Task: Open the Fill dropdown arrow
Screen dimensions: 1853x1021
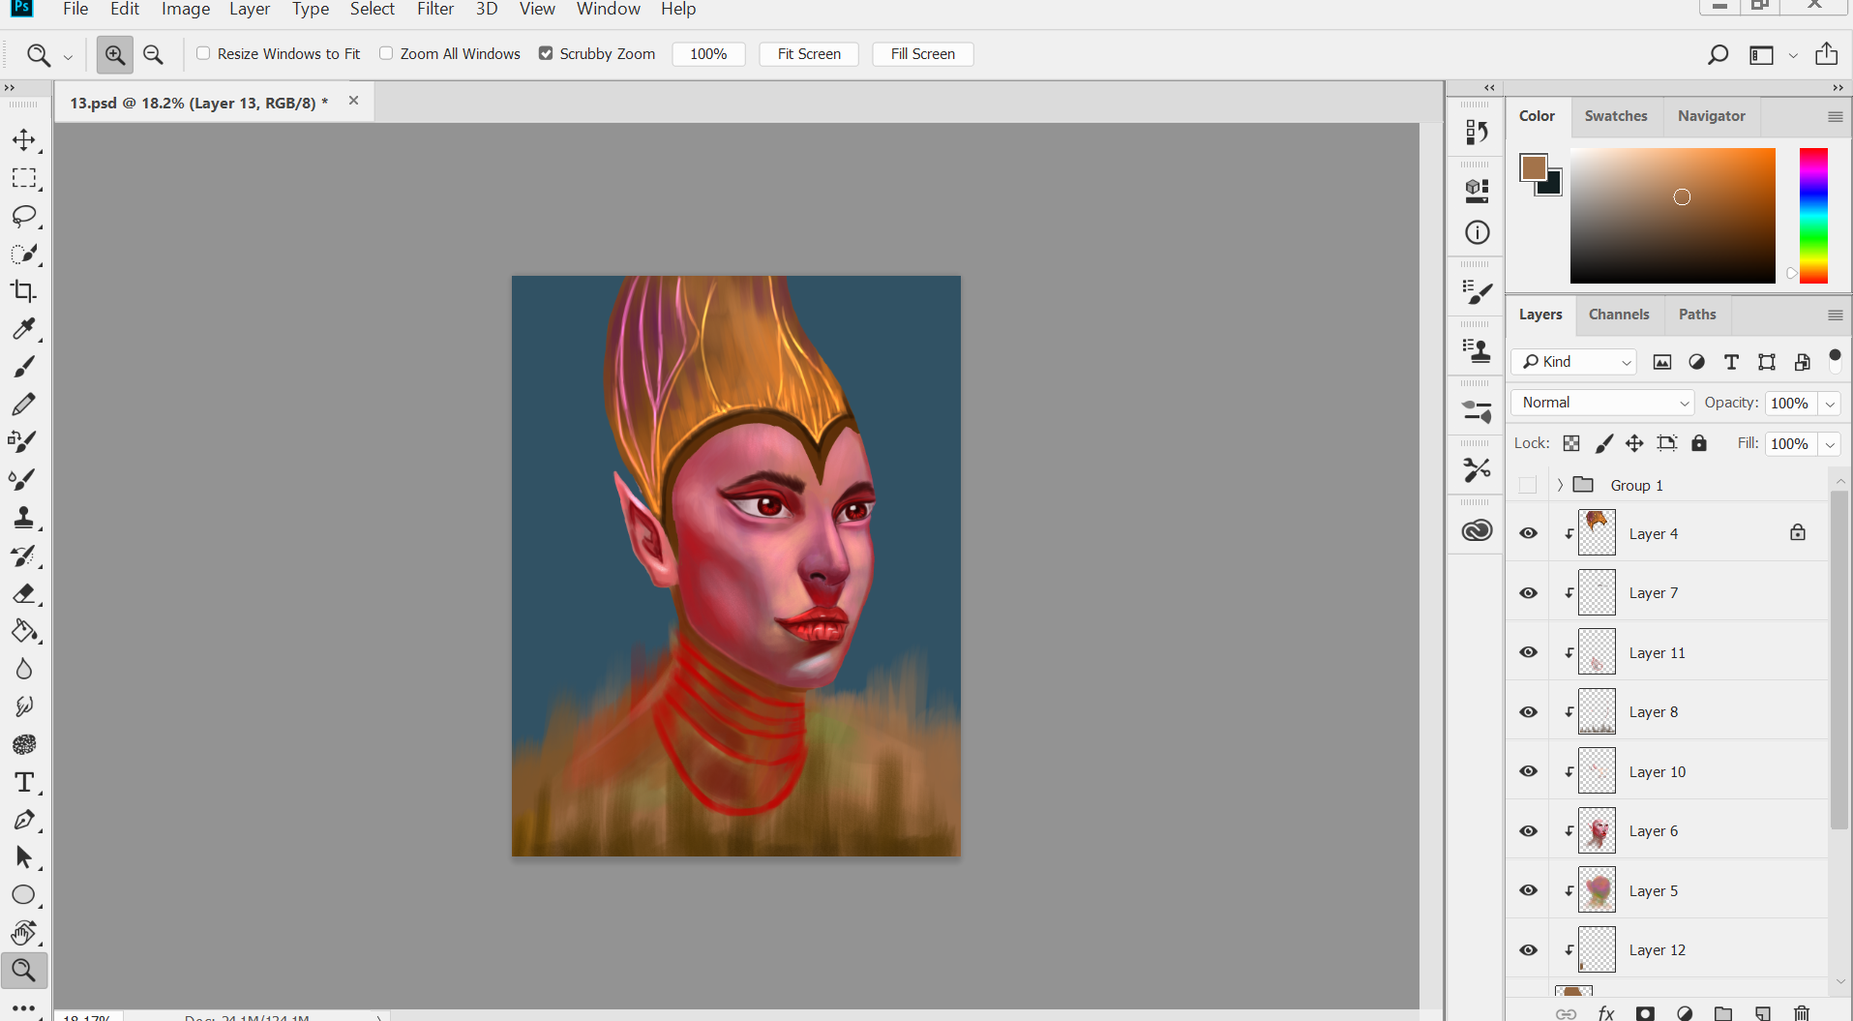Action: coord(1830,444)
